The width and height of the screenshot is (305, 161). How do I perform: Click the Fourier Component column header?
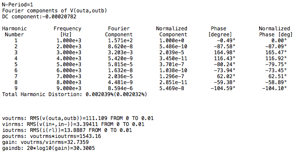[119, 32]
